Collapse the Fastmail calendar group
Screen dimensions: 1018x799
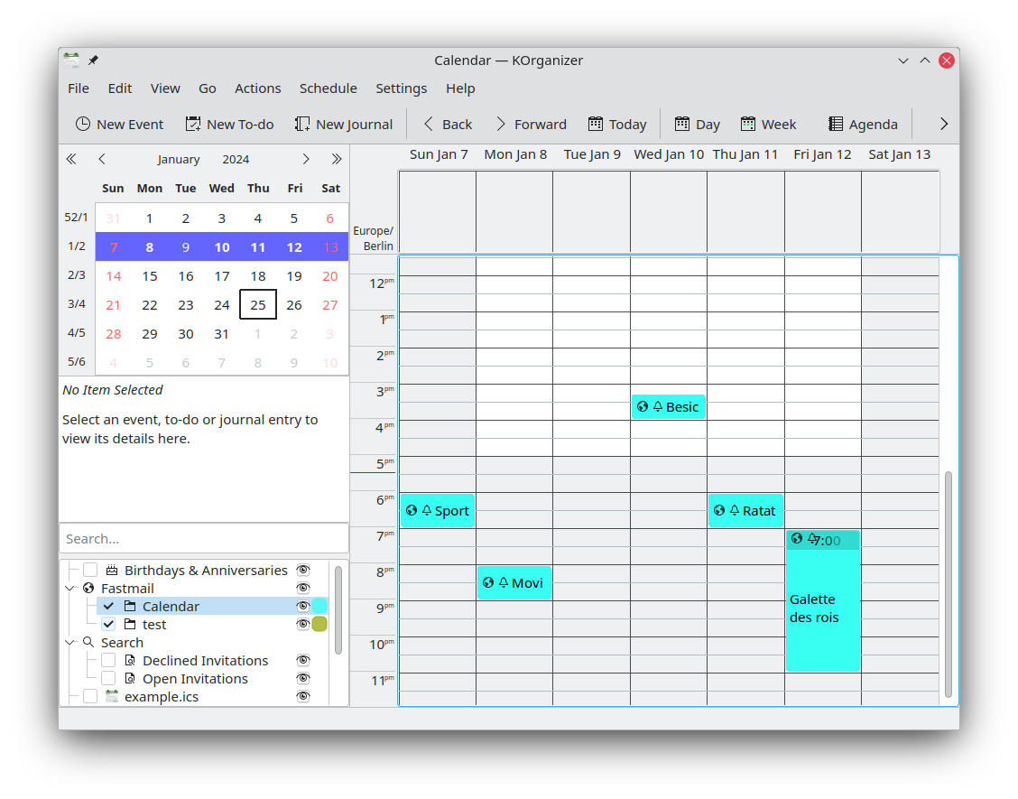pyautogui.click(x=69, y=588)
